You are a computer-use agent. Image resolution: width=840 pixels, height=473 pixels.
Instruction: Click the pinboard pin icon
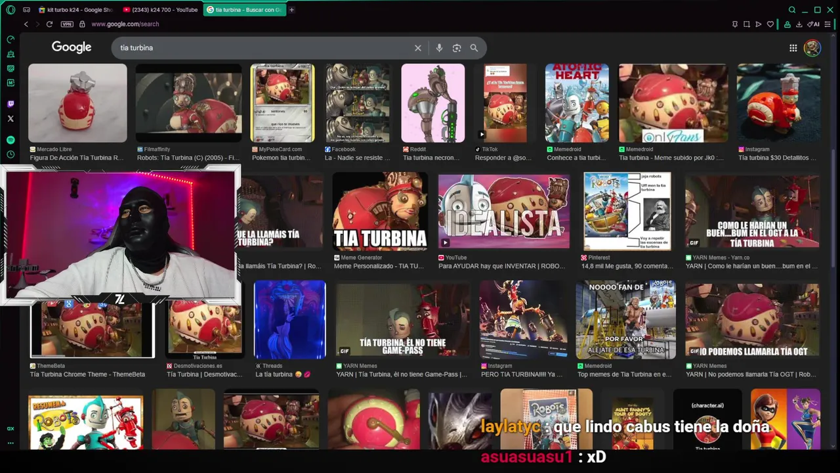pos(735,24)
